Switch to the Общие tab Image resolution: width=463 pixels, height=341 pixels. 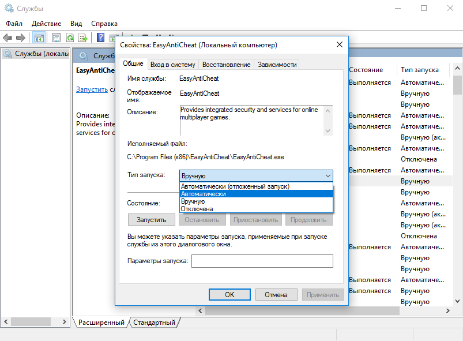[133, 63]
